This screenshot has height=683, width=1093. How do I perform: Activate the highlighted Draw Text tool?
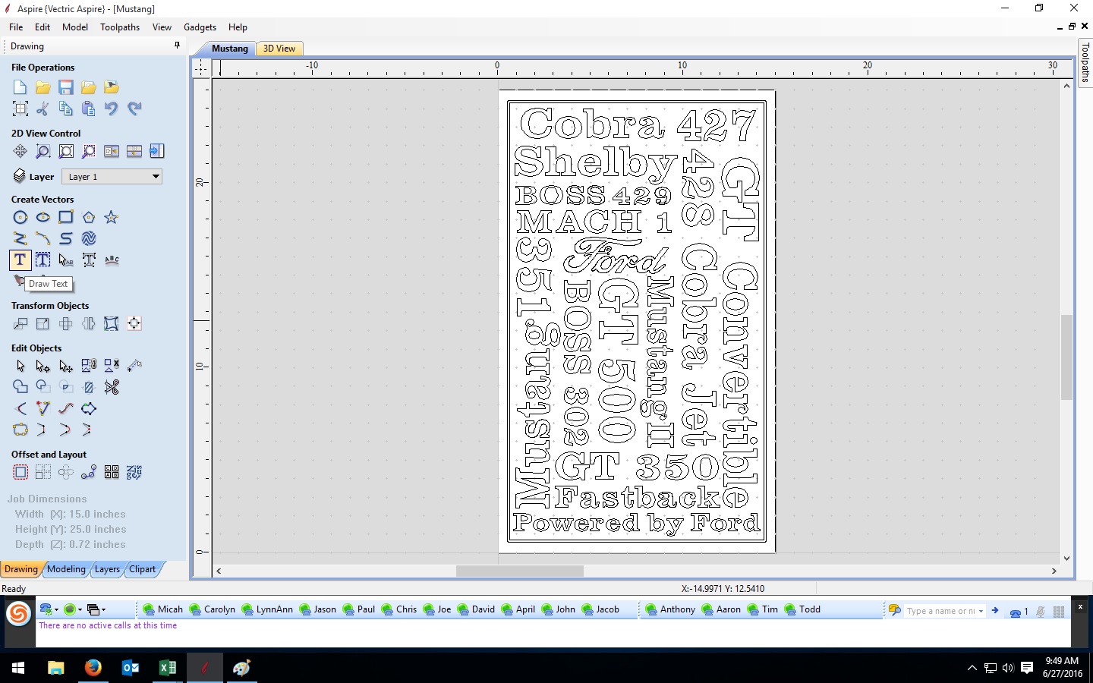point(20,260)
